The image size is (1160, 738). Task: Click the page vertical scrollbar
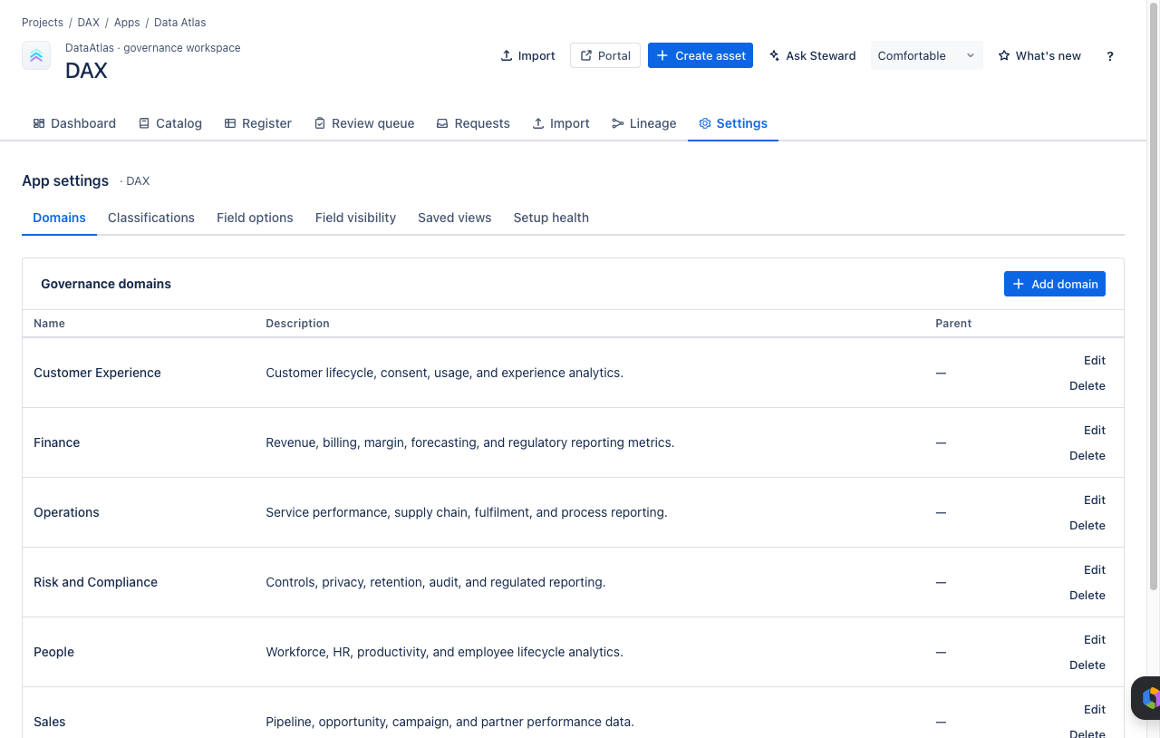(1154, 295)
